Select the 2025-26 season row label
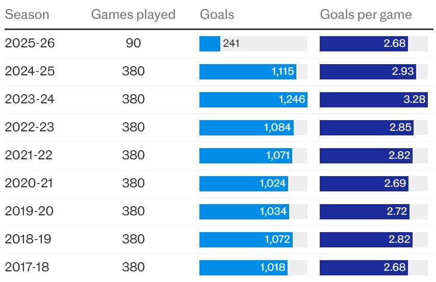This screenshot has height=282, width=436. click(30, 43)
